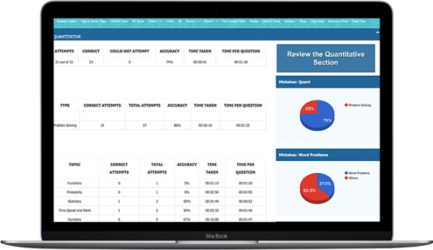
Task: Click the 00:02:50 time taken for Probability
Action: (x=212, y=192)
